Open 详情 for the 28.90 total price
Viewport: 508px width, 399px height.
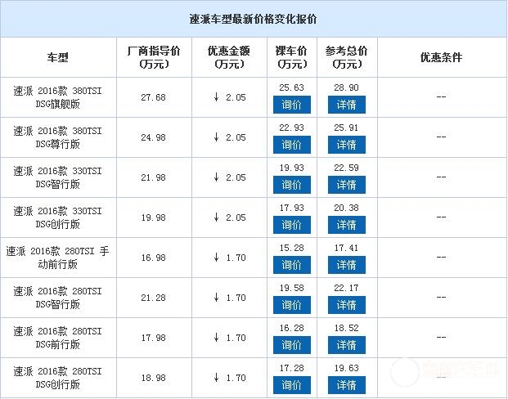click(x=347, y=105)
